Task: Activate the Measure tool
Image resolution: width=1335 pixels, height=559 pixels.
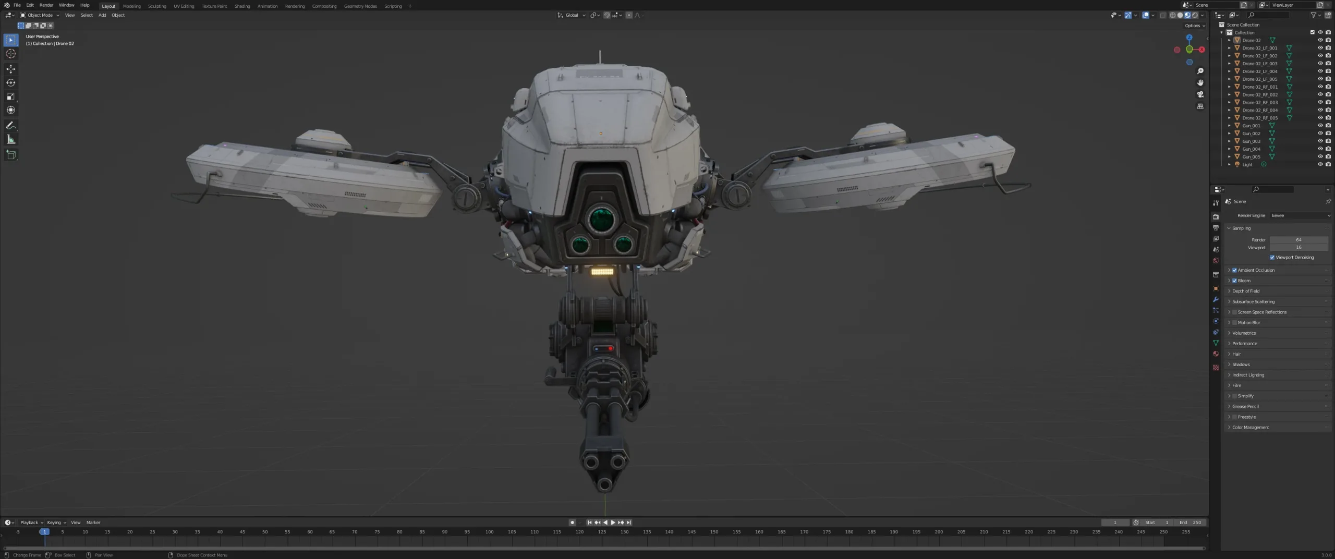Action: (x=10, y=139)
